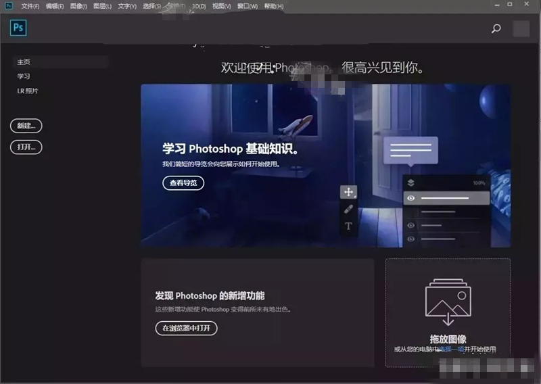Image resolution: width=541 pixels, height=384 pixels.
Task: Open the 图像(I) menu
Action: (78, 6)
